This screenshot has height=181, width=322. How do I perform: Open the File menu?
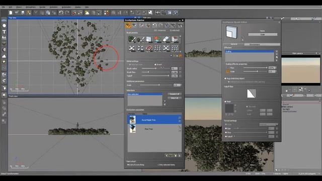click(4, 7)
